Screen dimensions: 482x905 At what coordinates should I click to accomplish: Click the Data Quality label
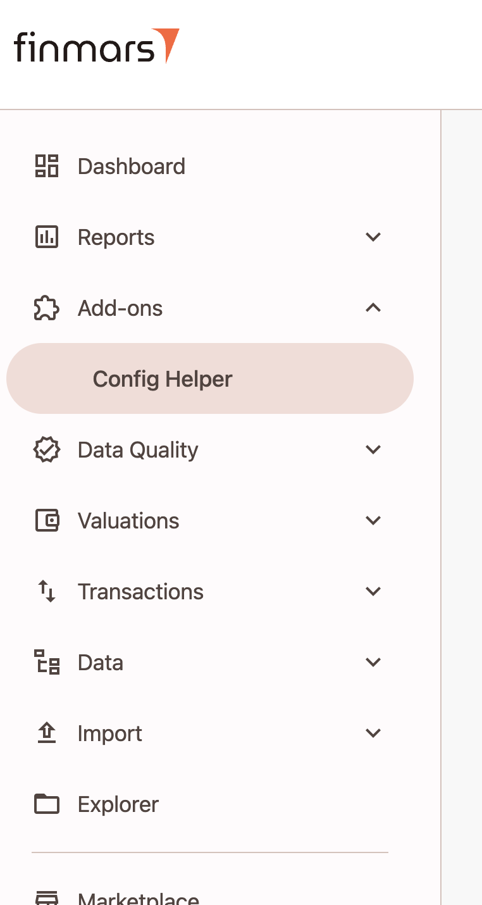tap(138, 450)
